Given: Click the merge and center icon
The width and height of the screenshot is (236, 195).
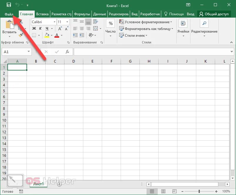Looking at the screenshot, I should point(96,28).
